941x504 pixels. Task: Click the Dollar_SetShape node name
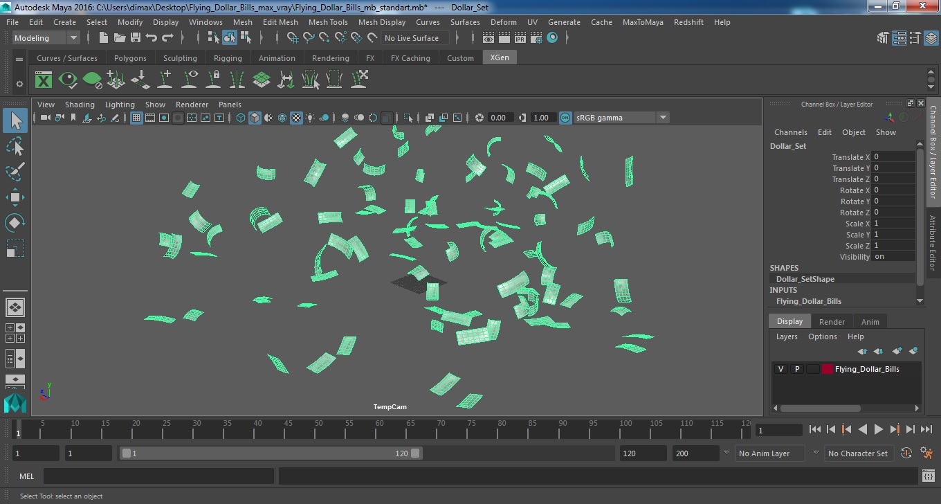tap(805, 279)
